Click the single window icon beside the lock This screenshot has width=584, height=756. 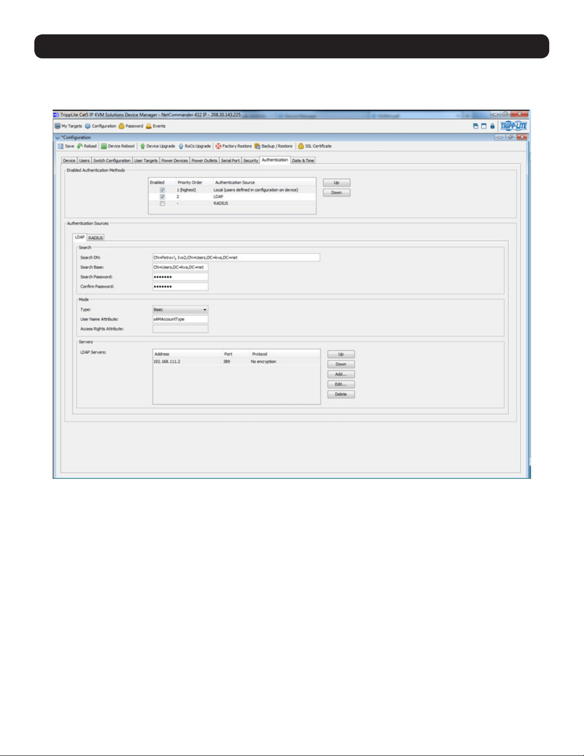[484, 126]
